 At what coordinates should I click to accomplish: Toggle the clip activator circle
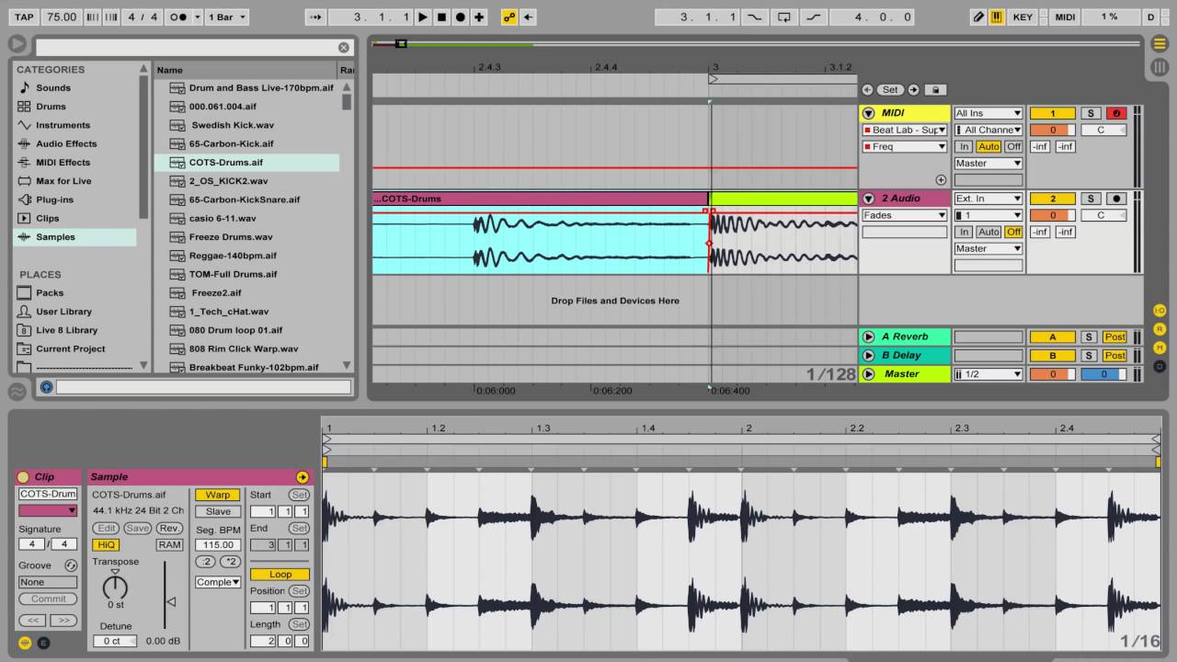[x=23, y=477]
